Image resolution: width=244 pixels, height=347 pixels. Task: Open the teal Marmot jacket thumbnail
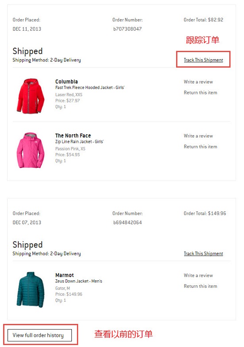(x=31, y=290)
